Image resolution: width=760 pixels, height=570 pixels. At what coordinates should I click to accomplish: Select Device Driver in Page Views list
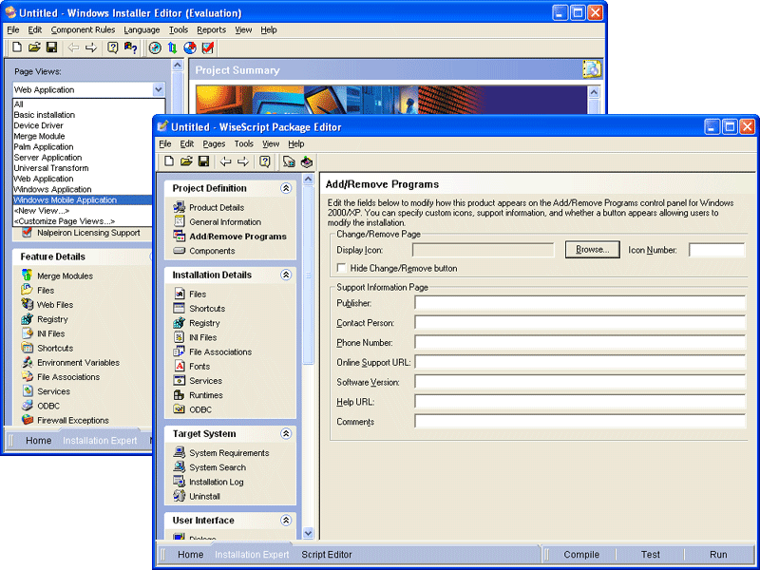[x=82, y=125]
